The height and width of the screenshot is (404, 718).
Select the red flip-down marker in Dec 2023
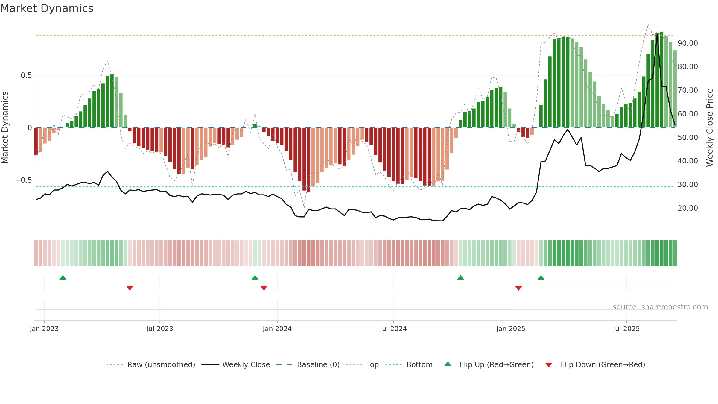coord(264,288)
